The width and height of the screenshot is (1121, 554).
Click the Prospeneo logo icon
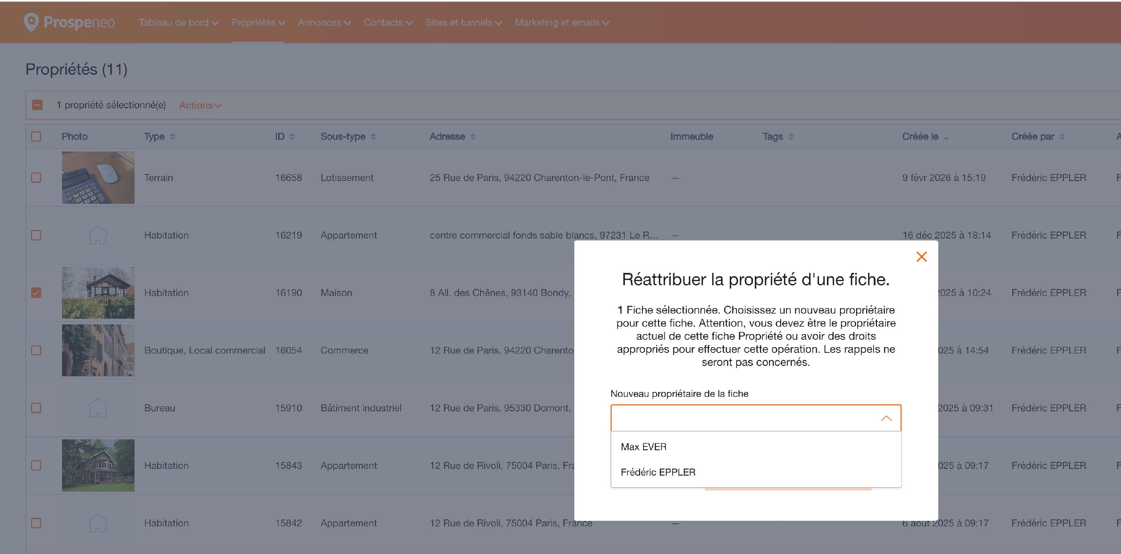[x=31, y=22]
